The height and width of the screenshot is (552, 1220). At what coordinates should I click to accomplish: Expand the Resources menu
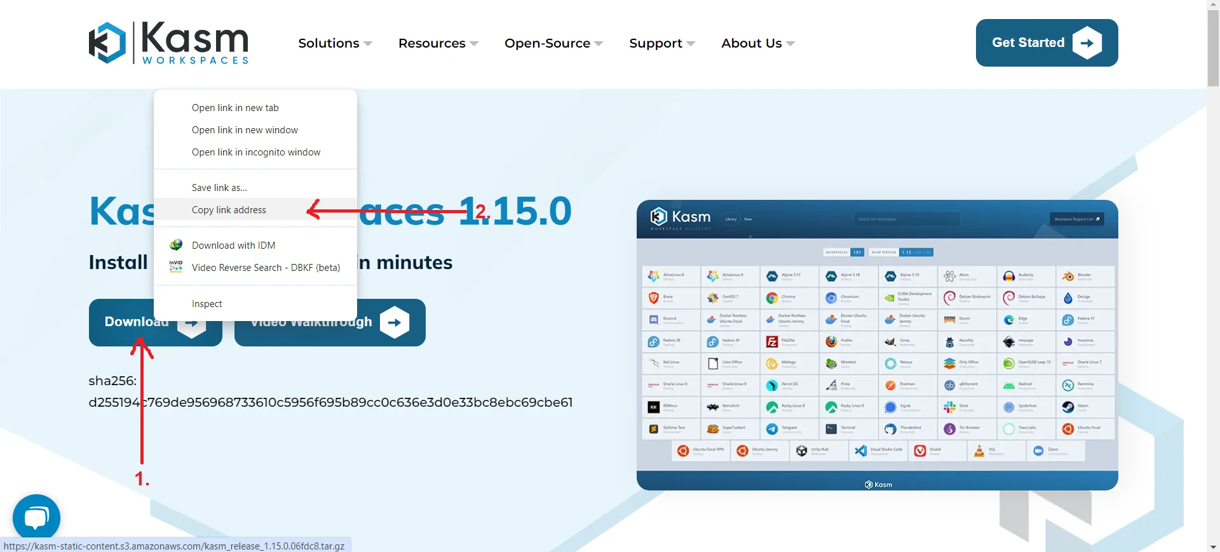pyautogui.click(x=438, y=43)
